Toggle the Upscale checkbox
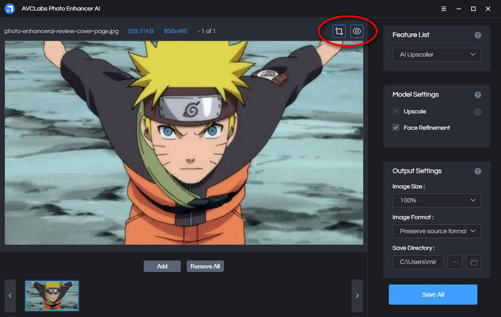Image resolution: width=501 pixels, height=317 pixels. pyautogui.click(x=396, y=111)
